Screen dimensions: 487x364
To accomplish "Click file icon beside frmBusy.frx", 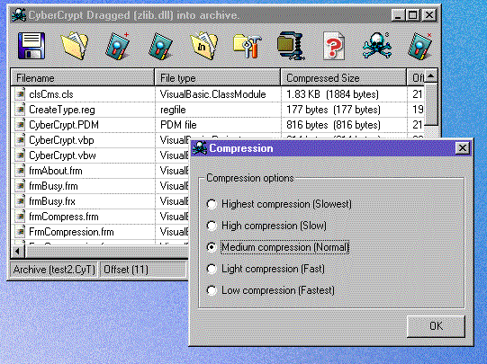I will coord(20,201).
